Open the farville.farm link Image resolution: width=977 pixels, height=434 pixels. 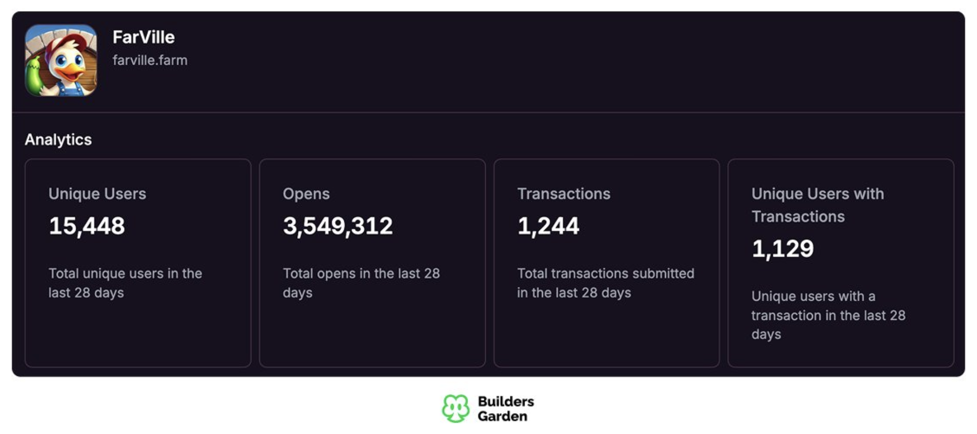click(150, 60)
